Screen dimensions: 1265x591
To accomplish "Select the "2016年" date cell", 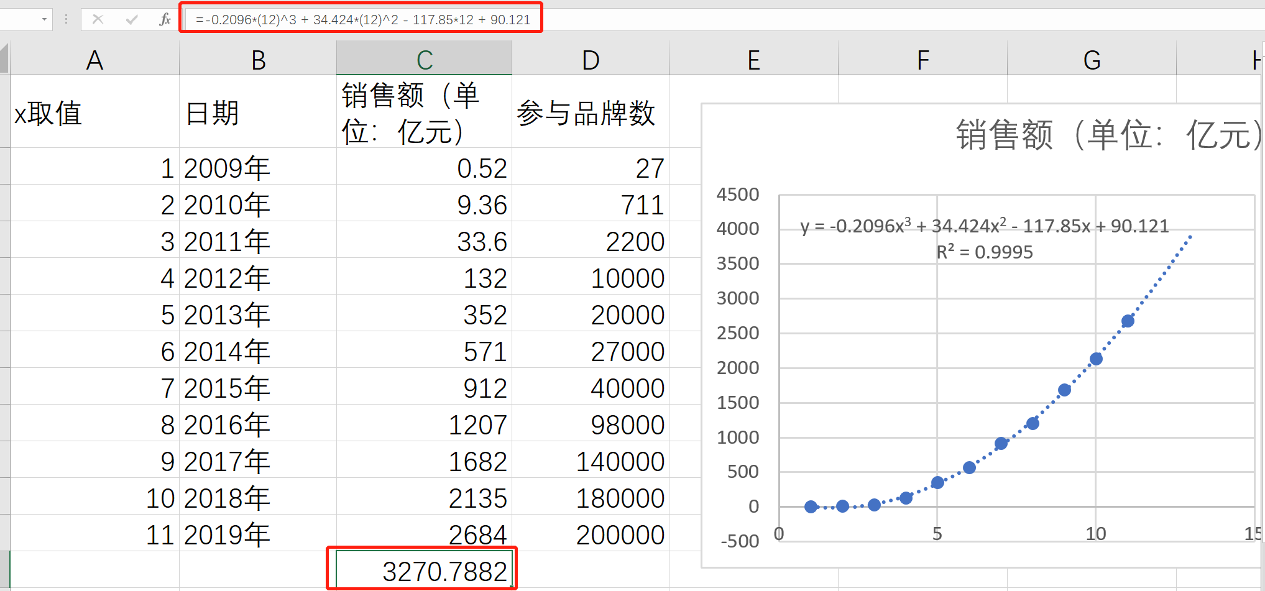I will point(258,423).
